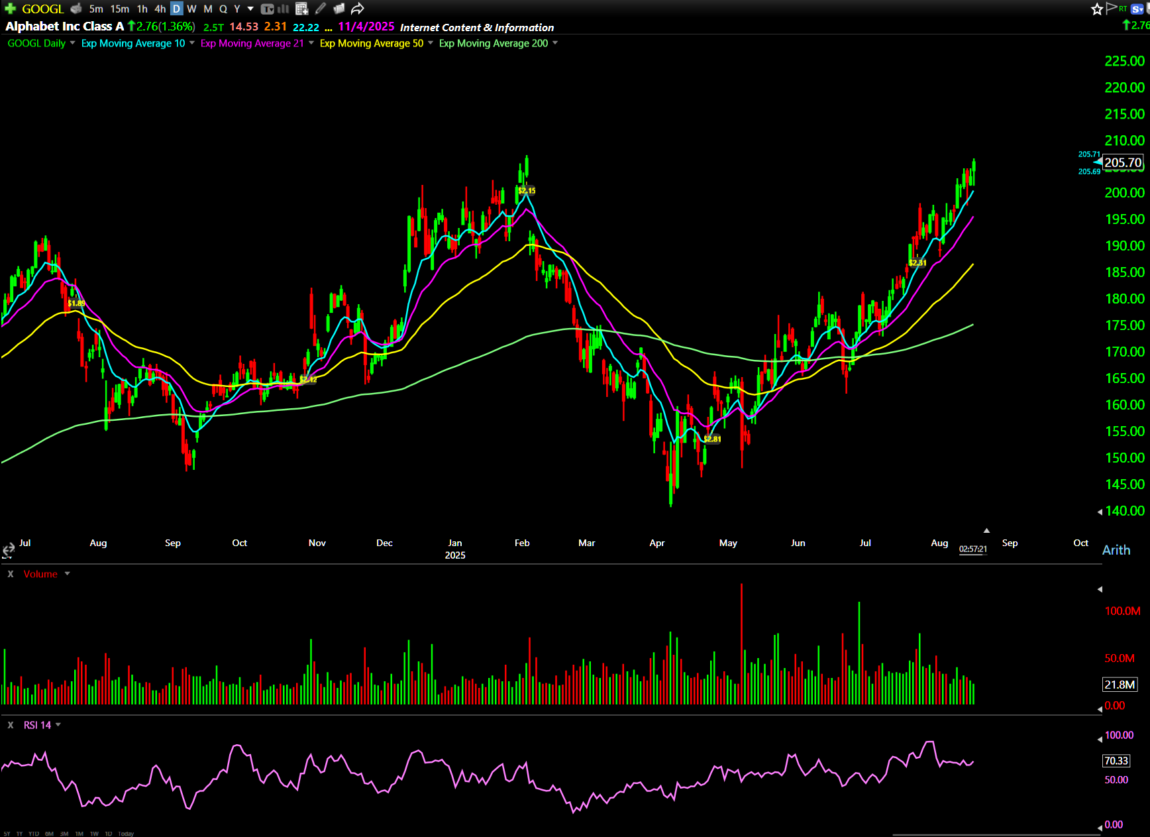
Task: Click the $2.81 earnings marker near May
Action: point(712,439)
